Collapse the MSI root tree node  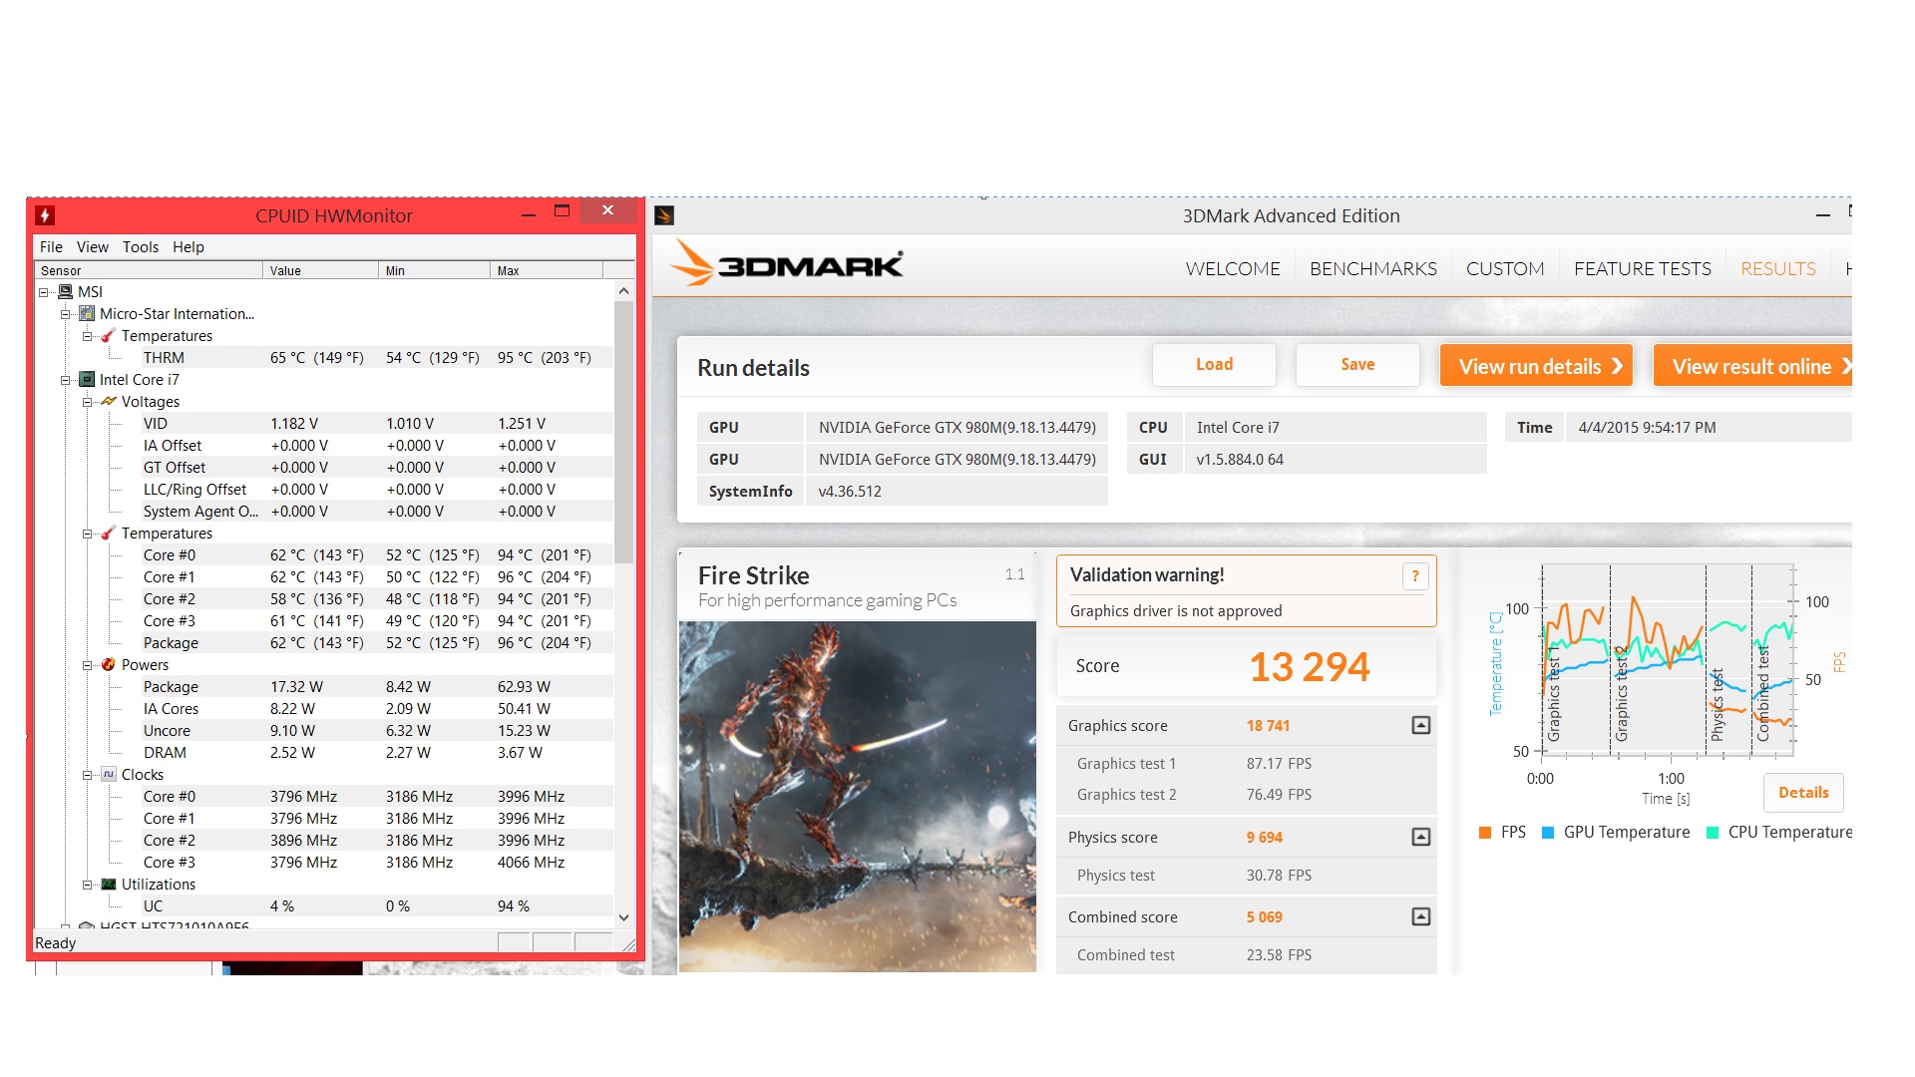point(44,292)
